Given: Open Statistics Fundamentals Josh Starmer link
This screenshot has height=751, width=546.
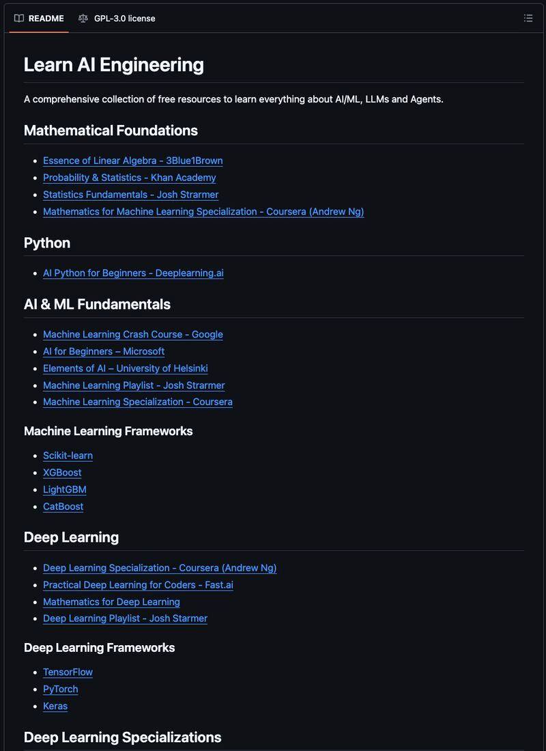Looking at the screenshot, I should tap(130, 195).
